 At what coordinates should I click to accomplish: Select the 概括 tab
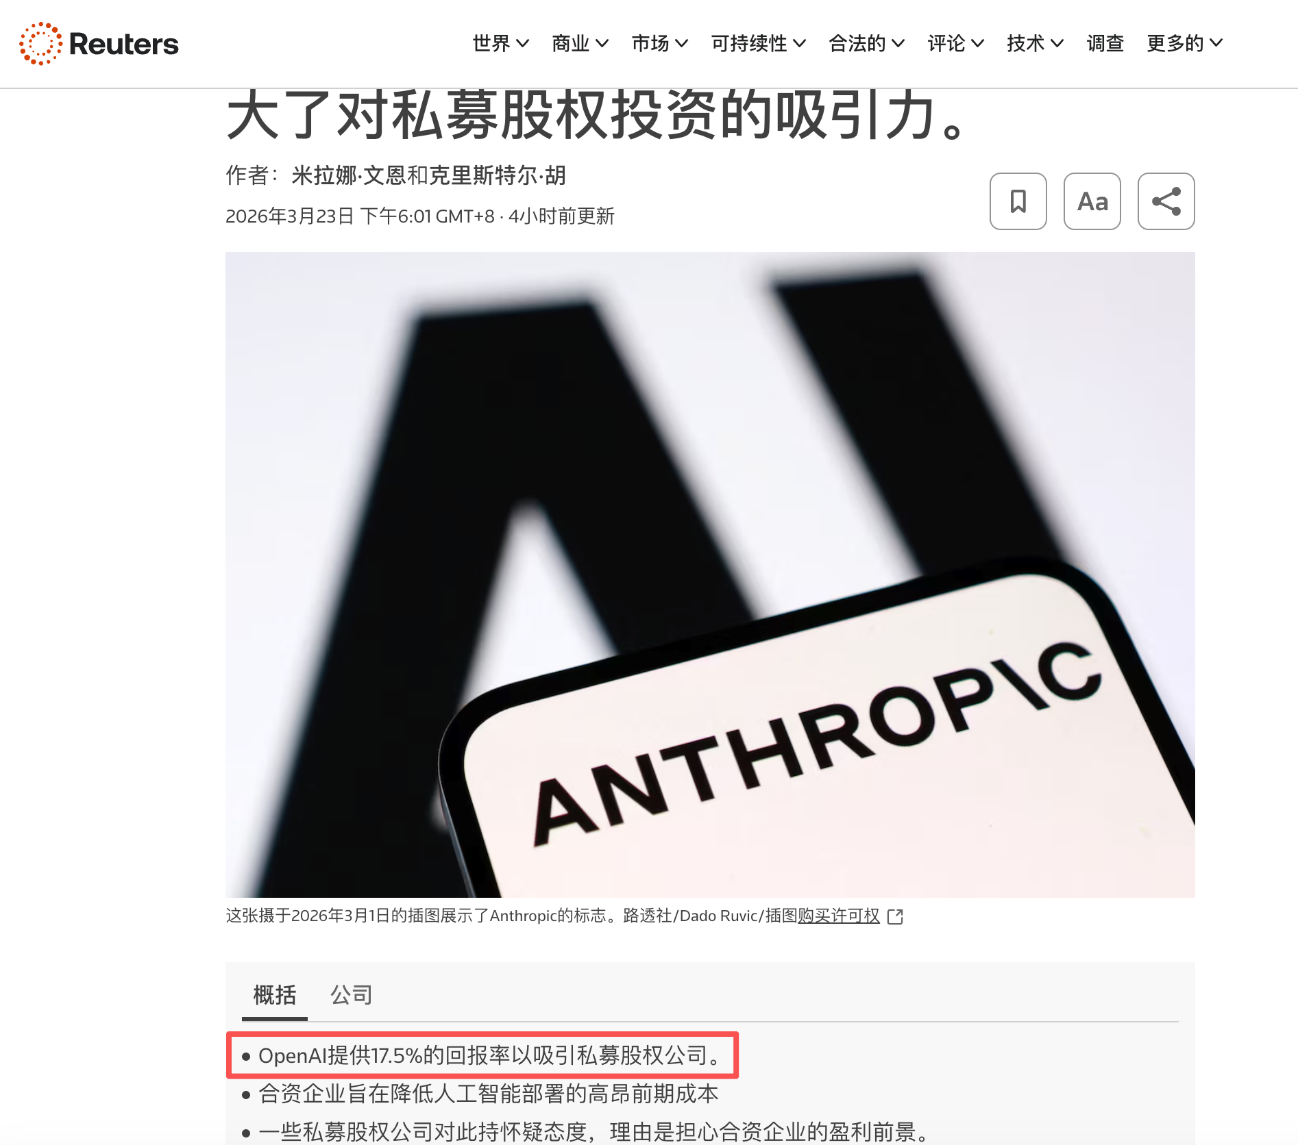coord(274,994)
